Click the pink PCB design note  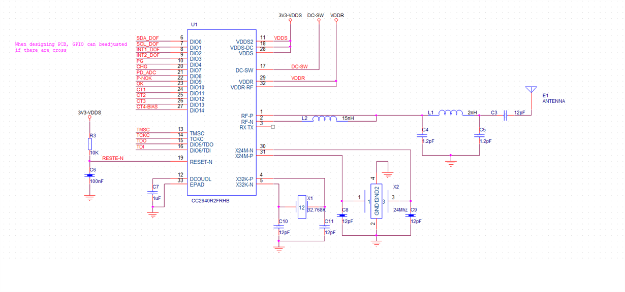pos(71,47)
